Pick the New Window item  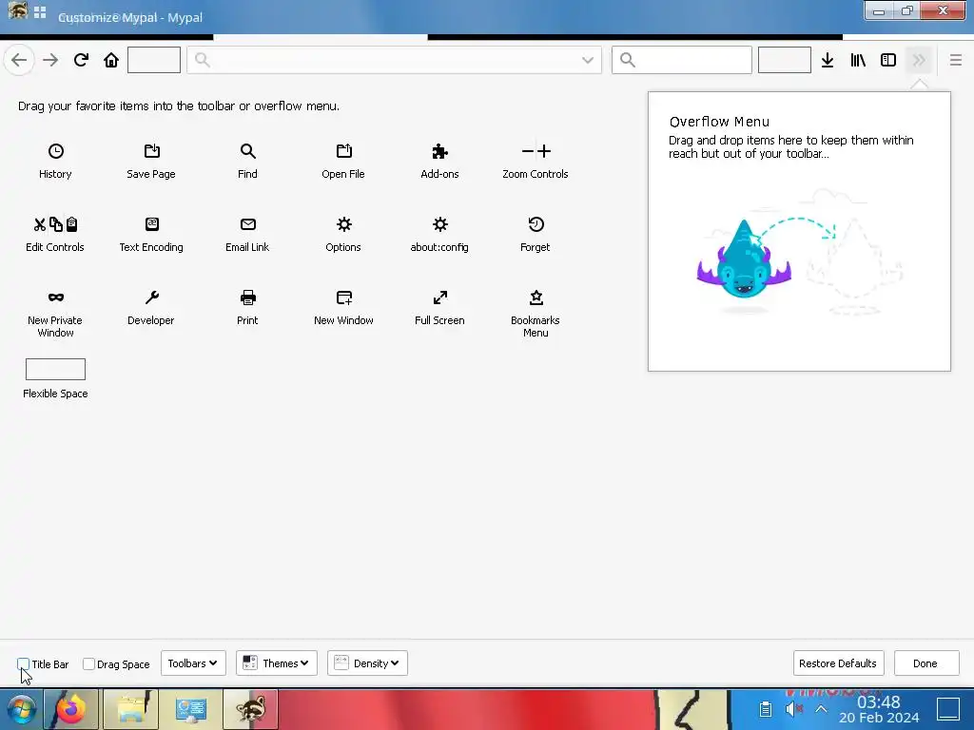point(343,307)
